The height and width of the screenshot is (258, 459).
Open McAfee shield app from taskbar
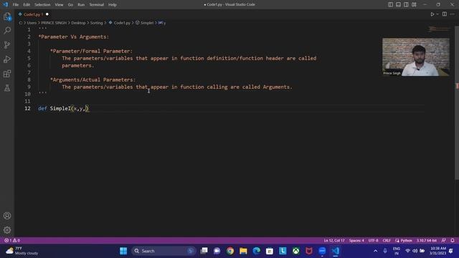(x=309, y=251)
